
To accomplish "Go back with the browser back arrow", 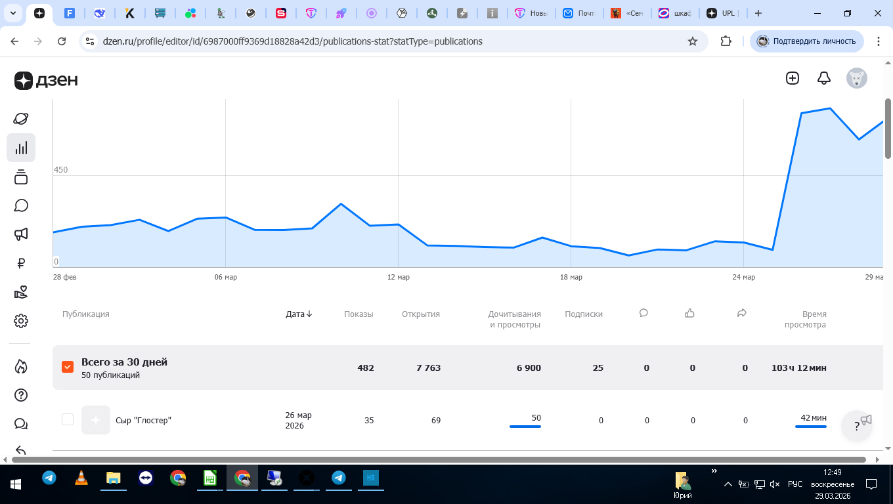I will point(15,41).
